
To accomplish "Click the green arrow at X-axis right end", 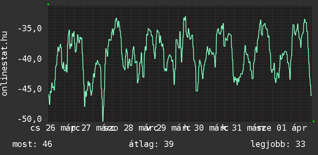I will tap(314, 121).
